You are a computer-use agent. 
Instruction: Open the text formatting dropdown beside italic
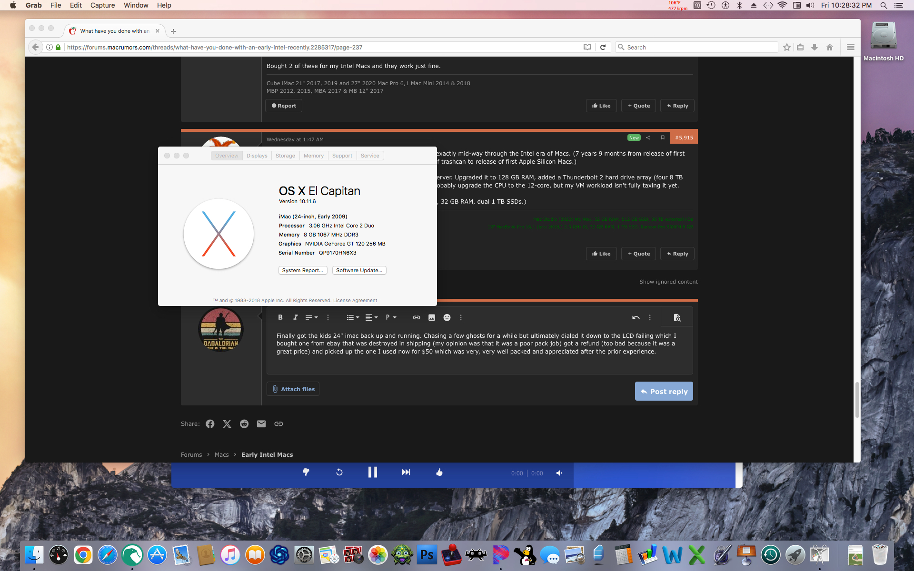[x=311, y=317]
